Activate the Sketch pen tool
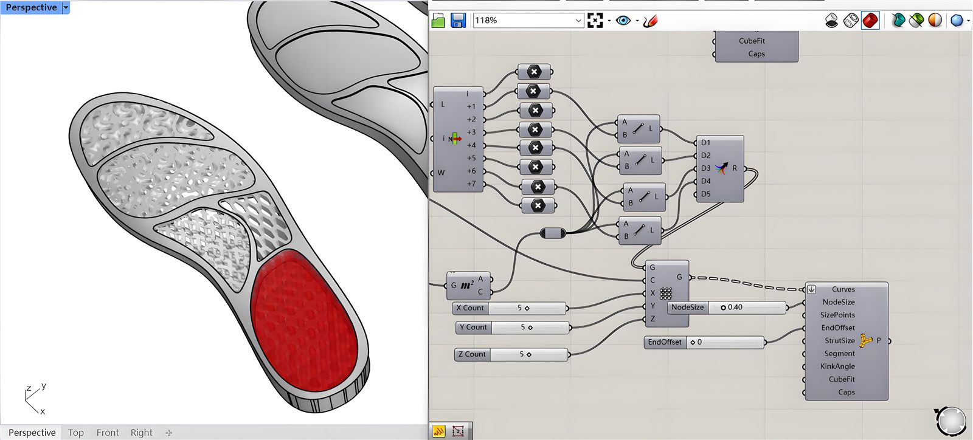The width and height of the screenshot is (973, 440). tap(650, 21)
